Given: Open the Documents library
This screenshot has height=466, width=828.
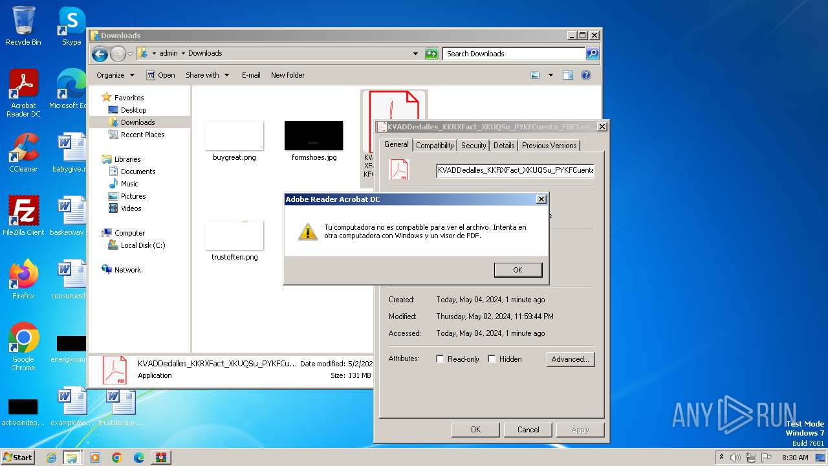Looking at the screenshot, I should (x=138, y=172).
